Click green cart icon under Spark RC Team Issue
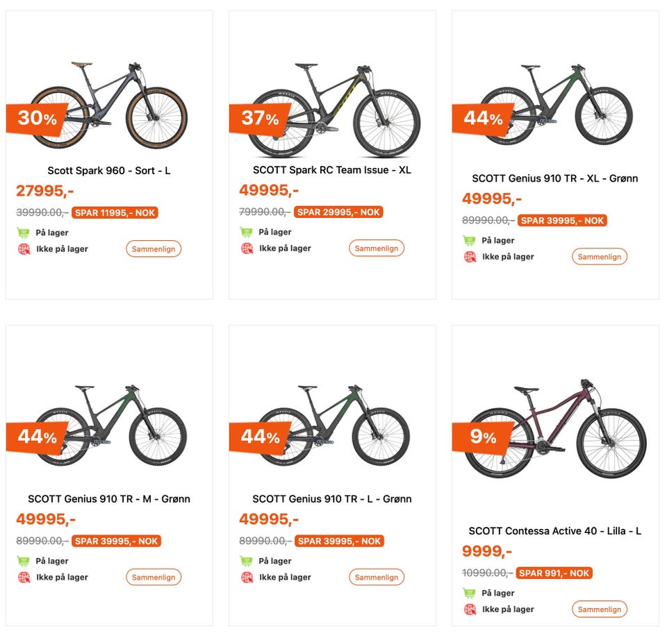The image size is (667, 633). (x=247, y=232)
